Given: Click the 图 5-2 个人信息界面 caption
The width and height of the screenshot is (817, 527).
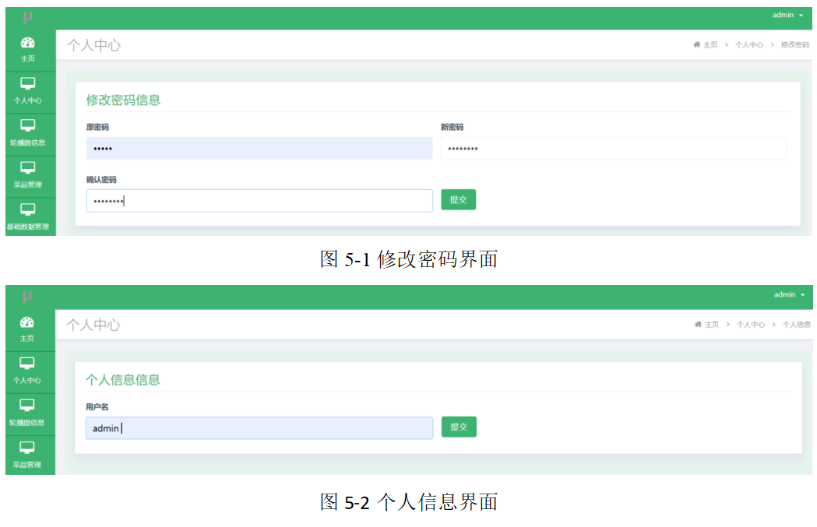Looking at the screenshot, I should point(409,502).
